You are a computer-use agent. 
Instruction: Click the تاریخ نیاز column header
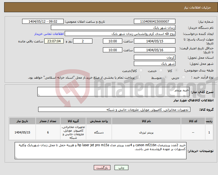tap(22, 121)
